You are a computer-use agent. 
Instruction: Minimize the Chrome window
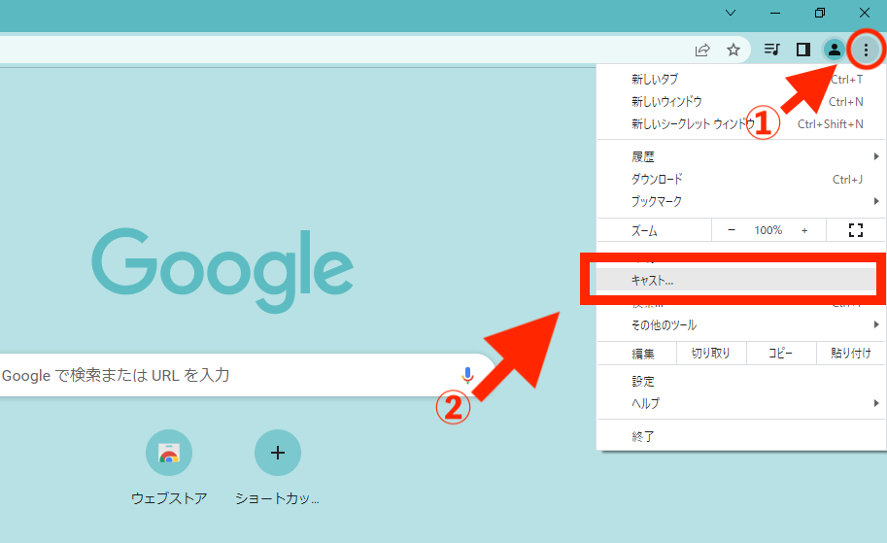775,13
